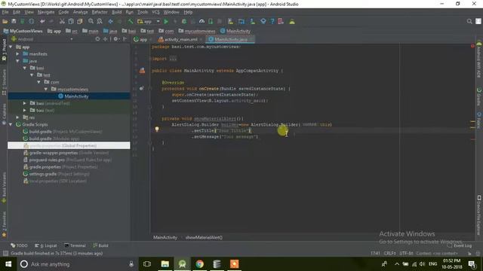
Task: Click the Paste icon in toolbar
Action: [x=80, y=22]
